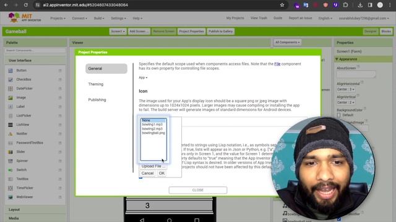Open the App default file scope dropdown
Screen dimensions: 396x222
143,78
